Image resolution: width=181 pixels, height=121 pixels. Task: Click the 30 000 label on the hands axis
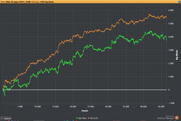click(108, 107)
